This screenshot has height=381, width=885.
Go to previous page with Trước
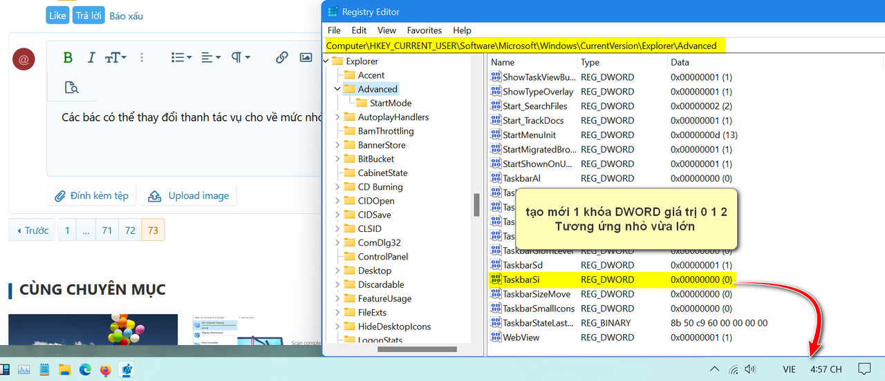[32, 231]
